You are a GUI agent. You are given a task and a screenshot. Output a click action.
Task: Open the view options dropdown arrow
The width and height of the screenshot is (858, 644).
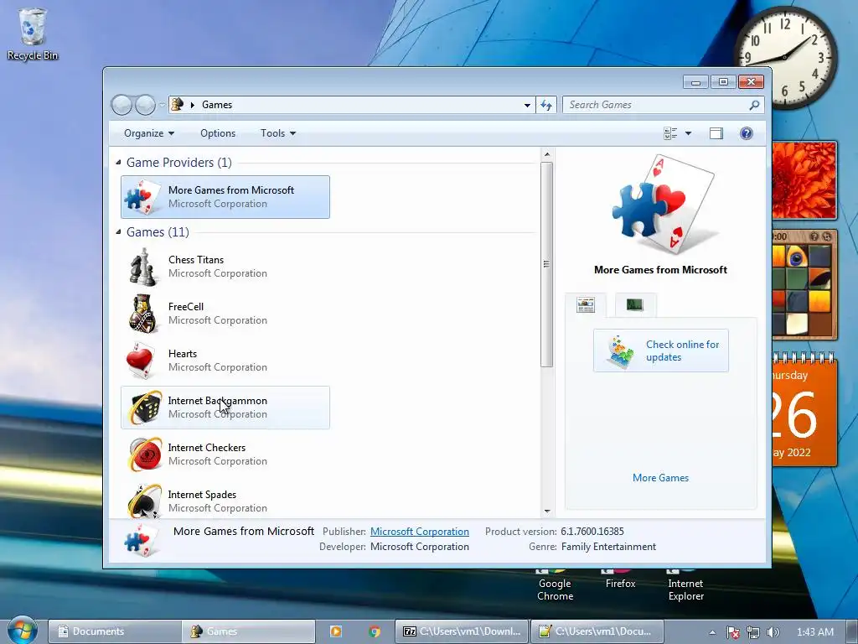pyautogui.click(x=689, y=133)
